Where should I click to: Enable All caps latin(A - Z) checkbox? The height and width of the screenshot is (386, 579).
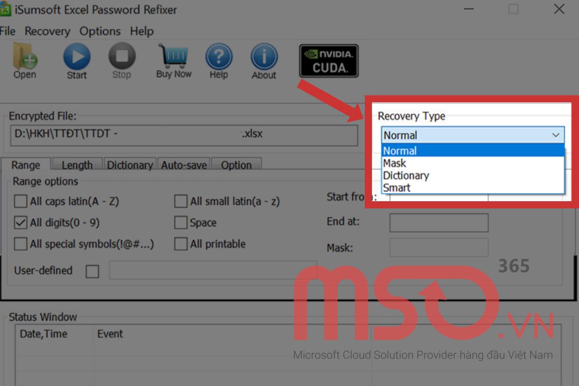pos(21,201)
